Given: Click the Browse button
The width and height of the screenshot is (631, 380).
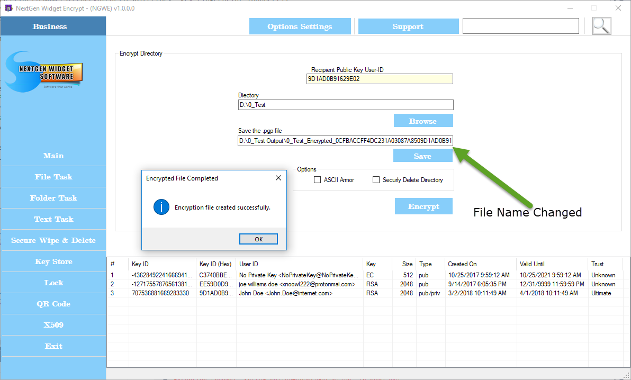Looking at the screenshot, I should coord(423,121).
